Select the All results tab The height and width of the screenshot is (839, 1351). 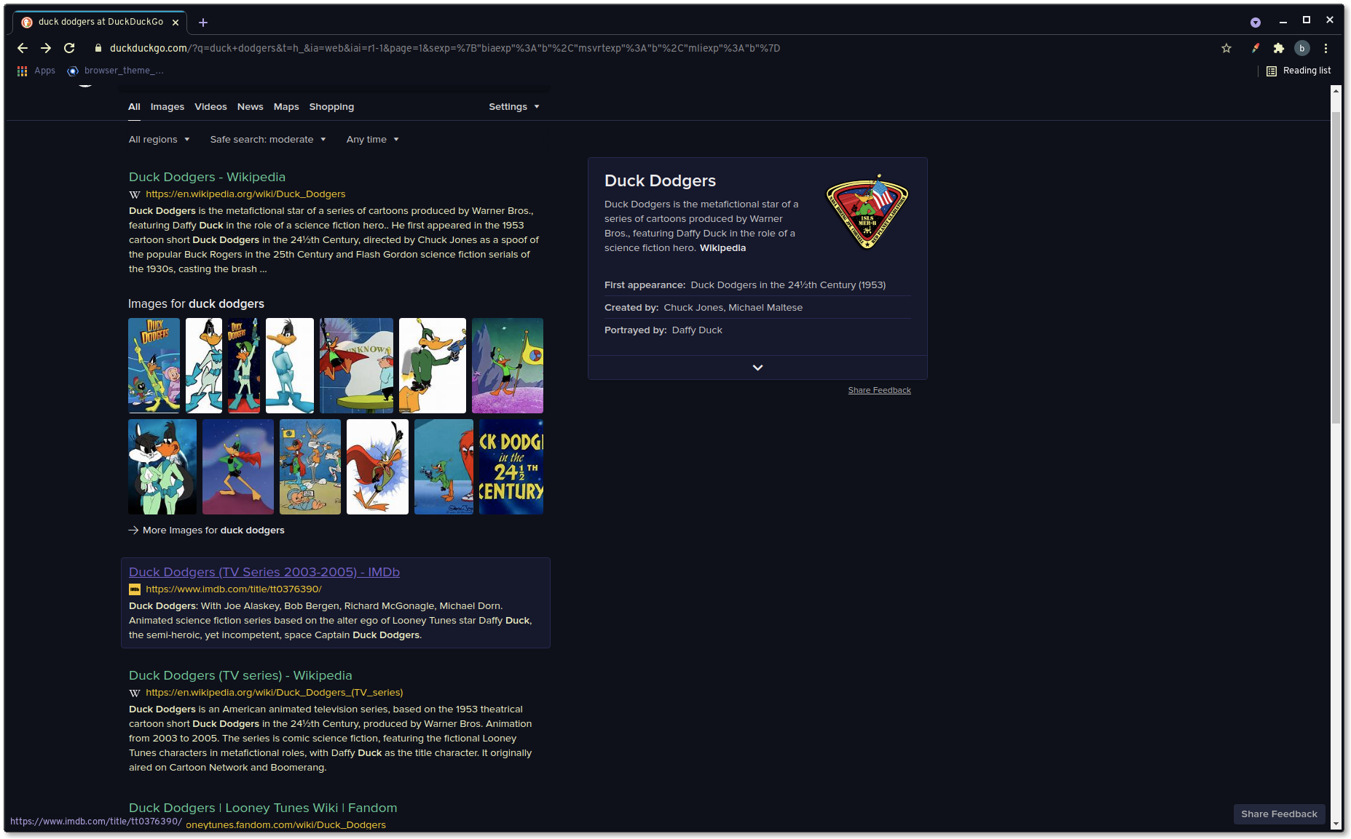coord(134,107)
